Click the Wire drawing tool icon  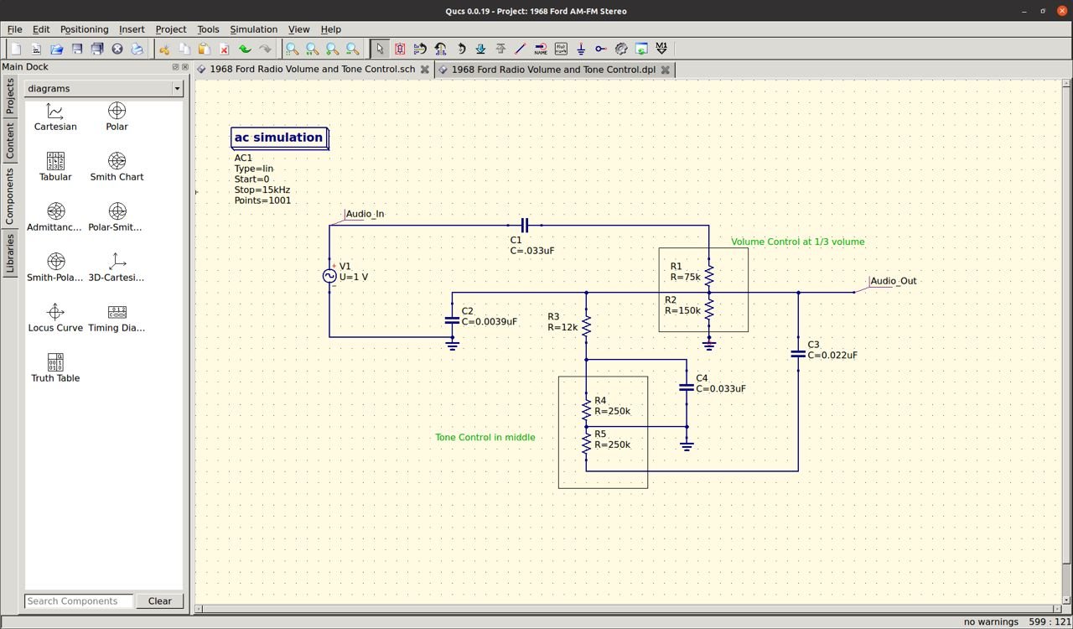(x=521, y=49)
